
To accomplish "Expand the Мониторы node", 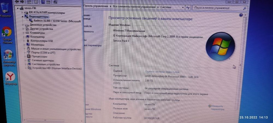I will (24, 45).
